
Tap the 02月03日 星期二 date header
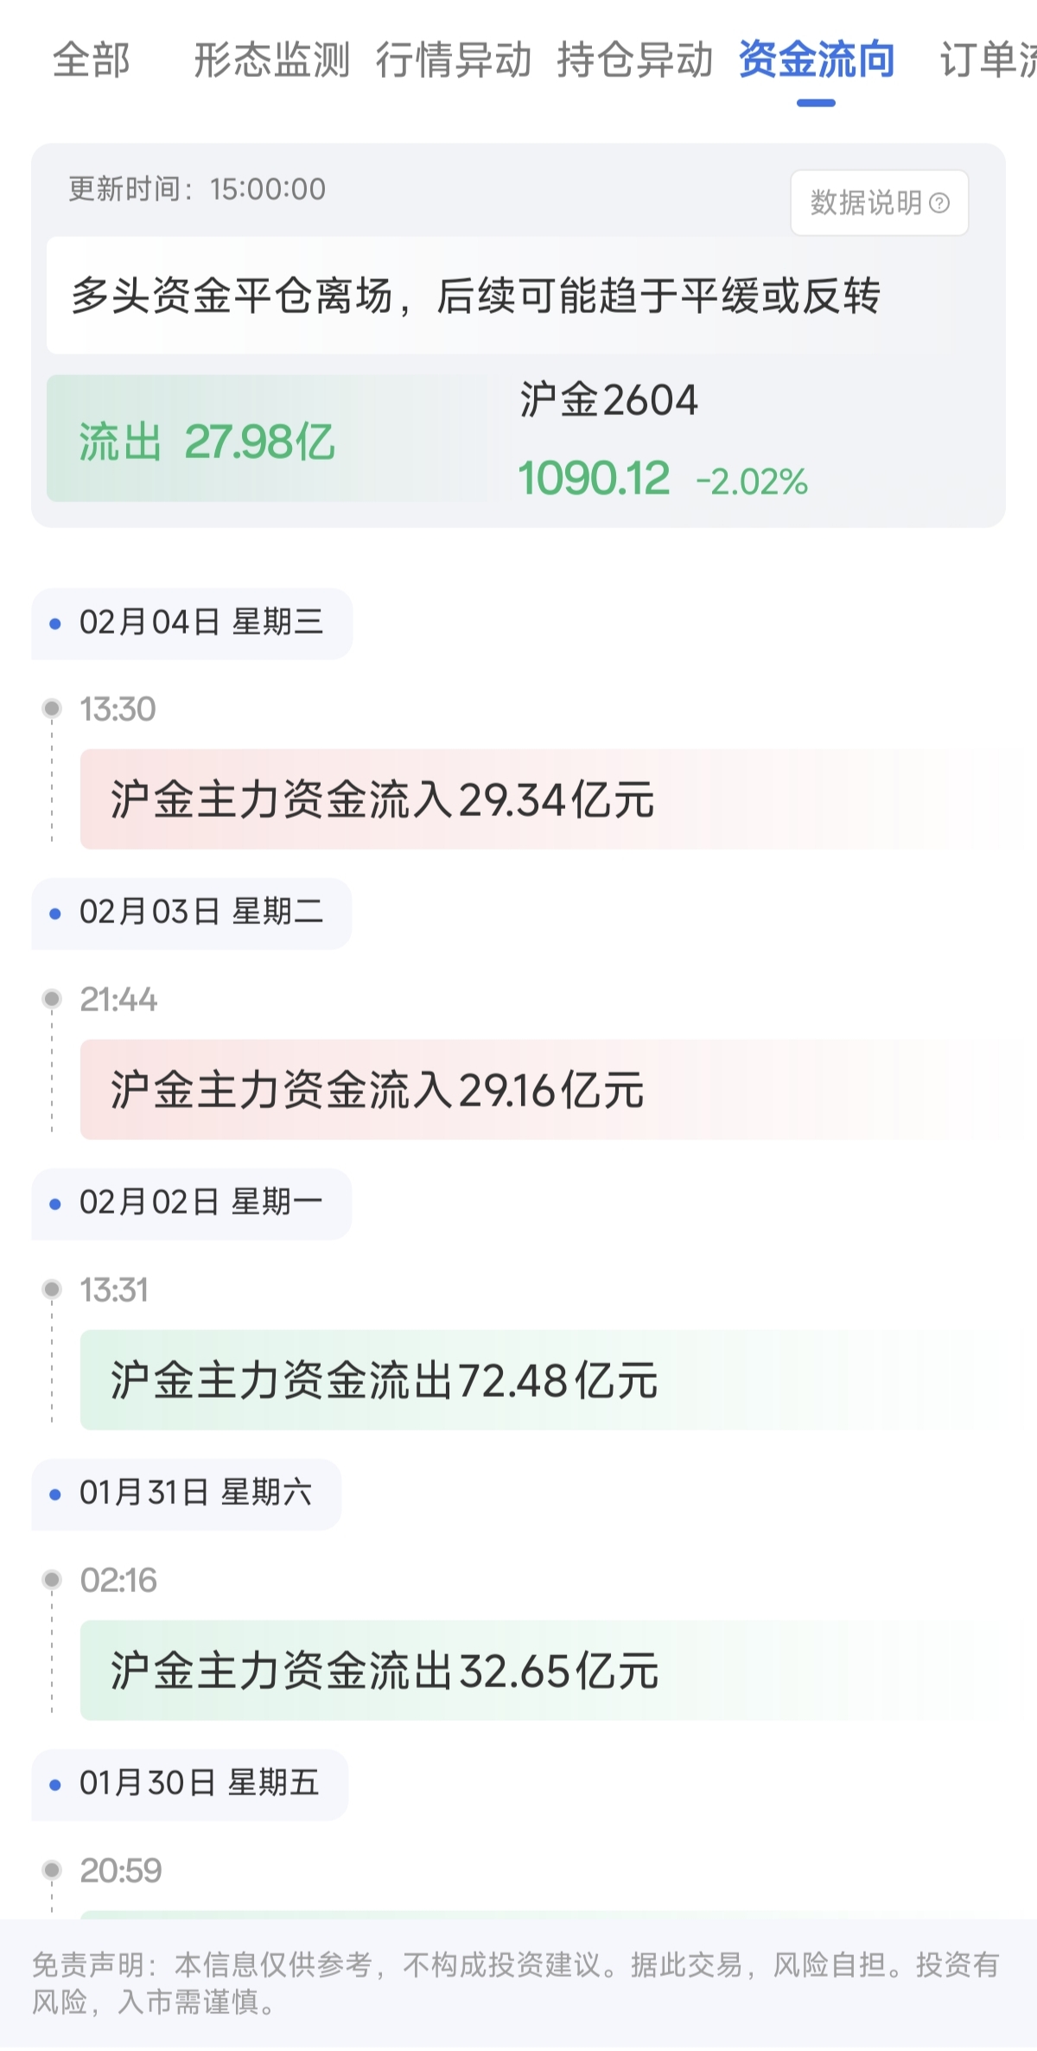(192, 913)
